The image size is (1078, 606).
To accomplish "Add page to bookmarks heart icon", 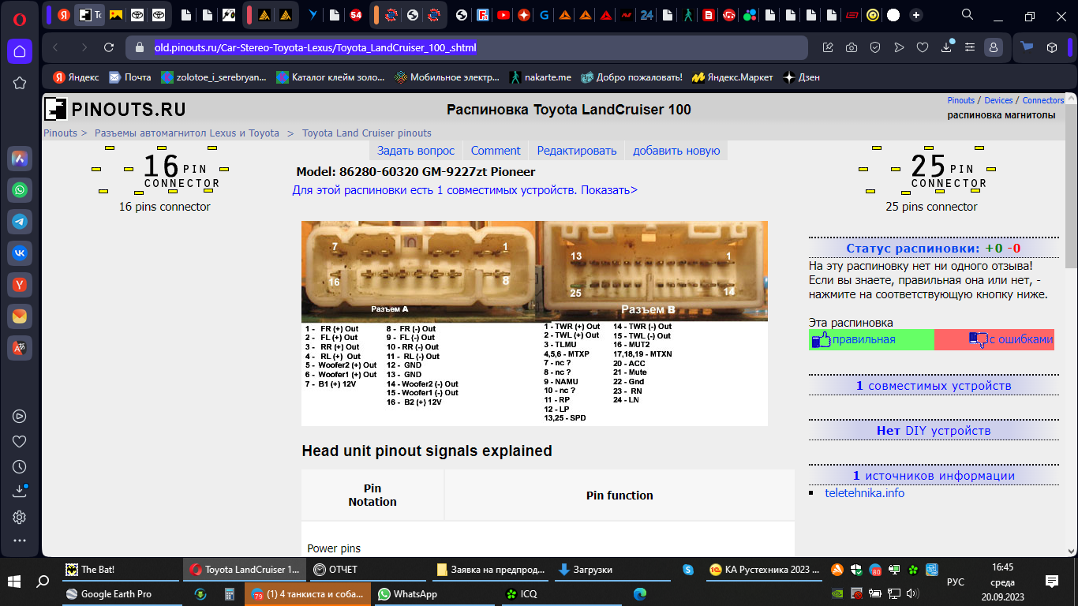I will point(923,47).
